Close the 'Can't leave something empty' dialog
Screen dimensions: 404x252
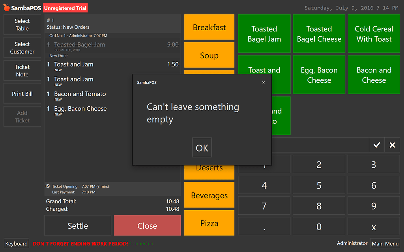tap(263, 82)
